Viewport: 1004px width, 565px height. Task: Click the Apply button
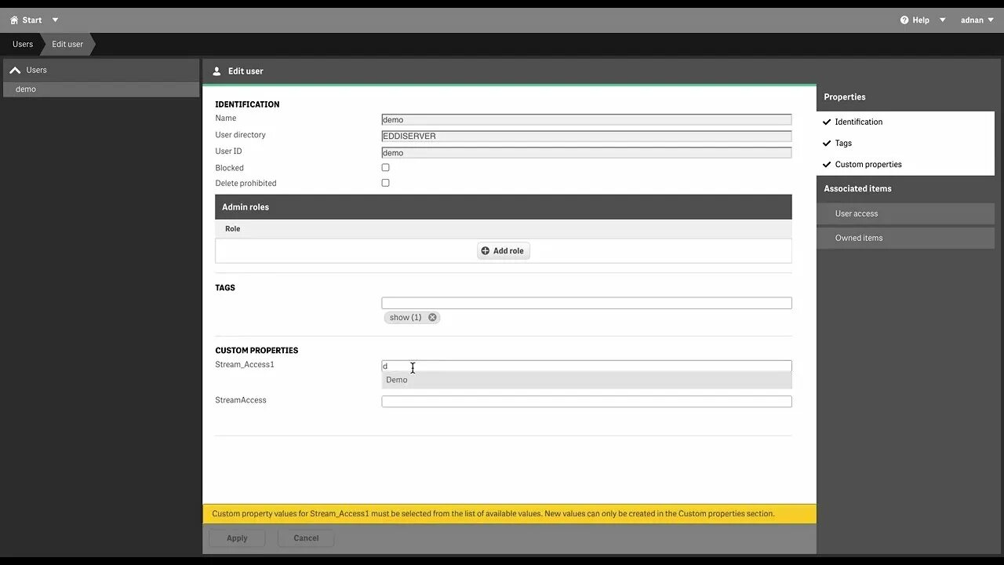[237, 538]
